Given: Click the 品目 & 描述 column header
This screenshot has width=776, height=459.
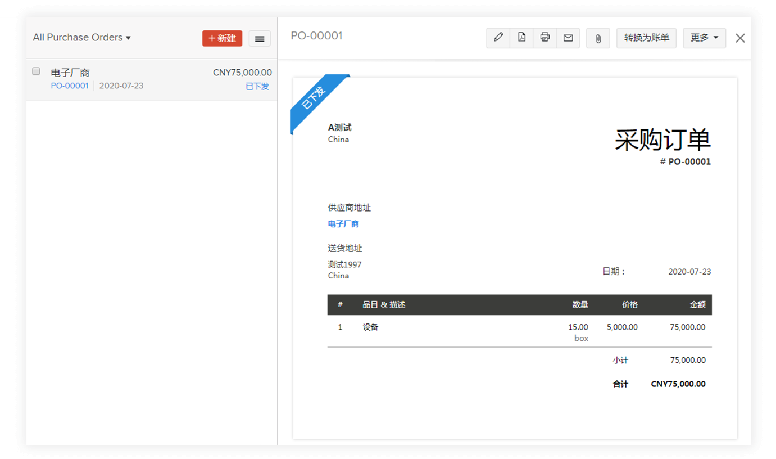Looking at the screenshot, I should click(x=384, y=305).
